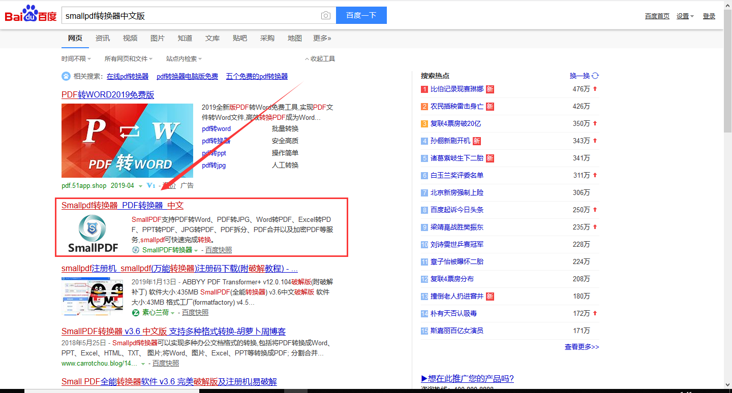Switch to the 资讯 tab
Screen dimensions: 732x393
[103, 38]
